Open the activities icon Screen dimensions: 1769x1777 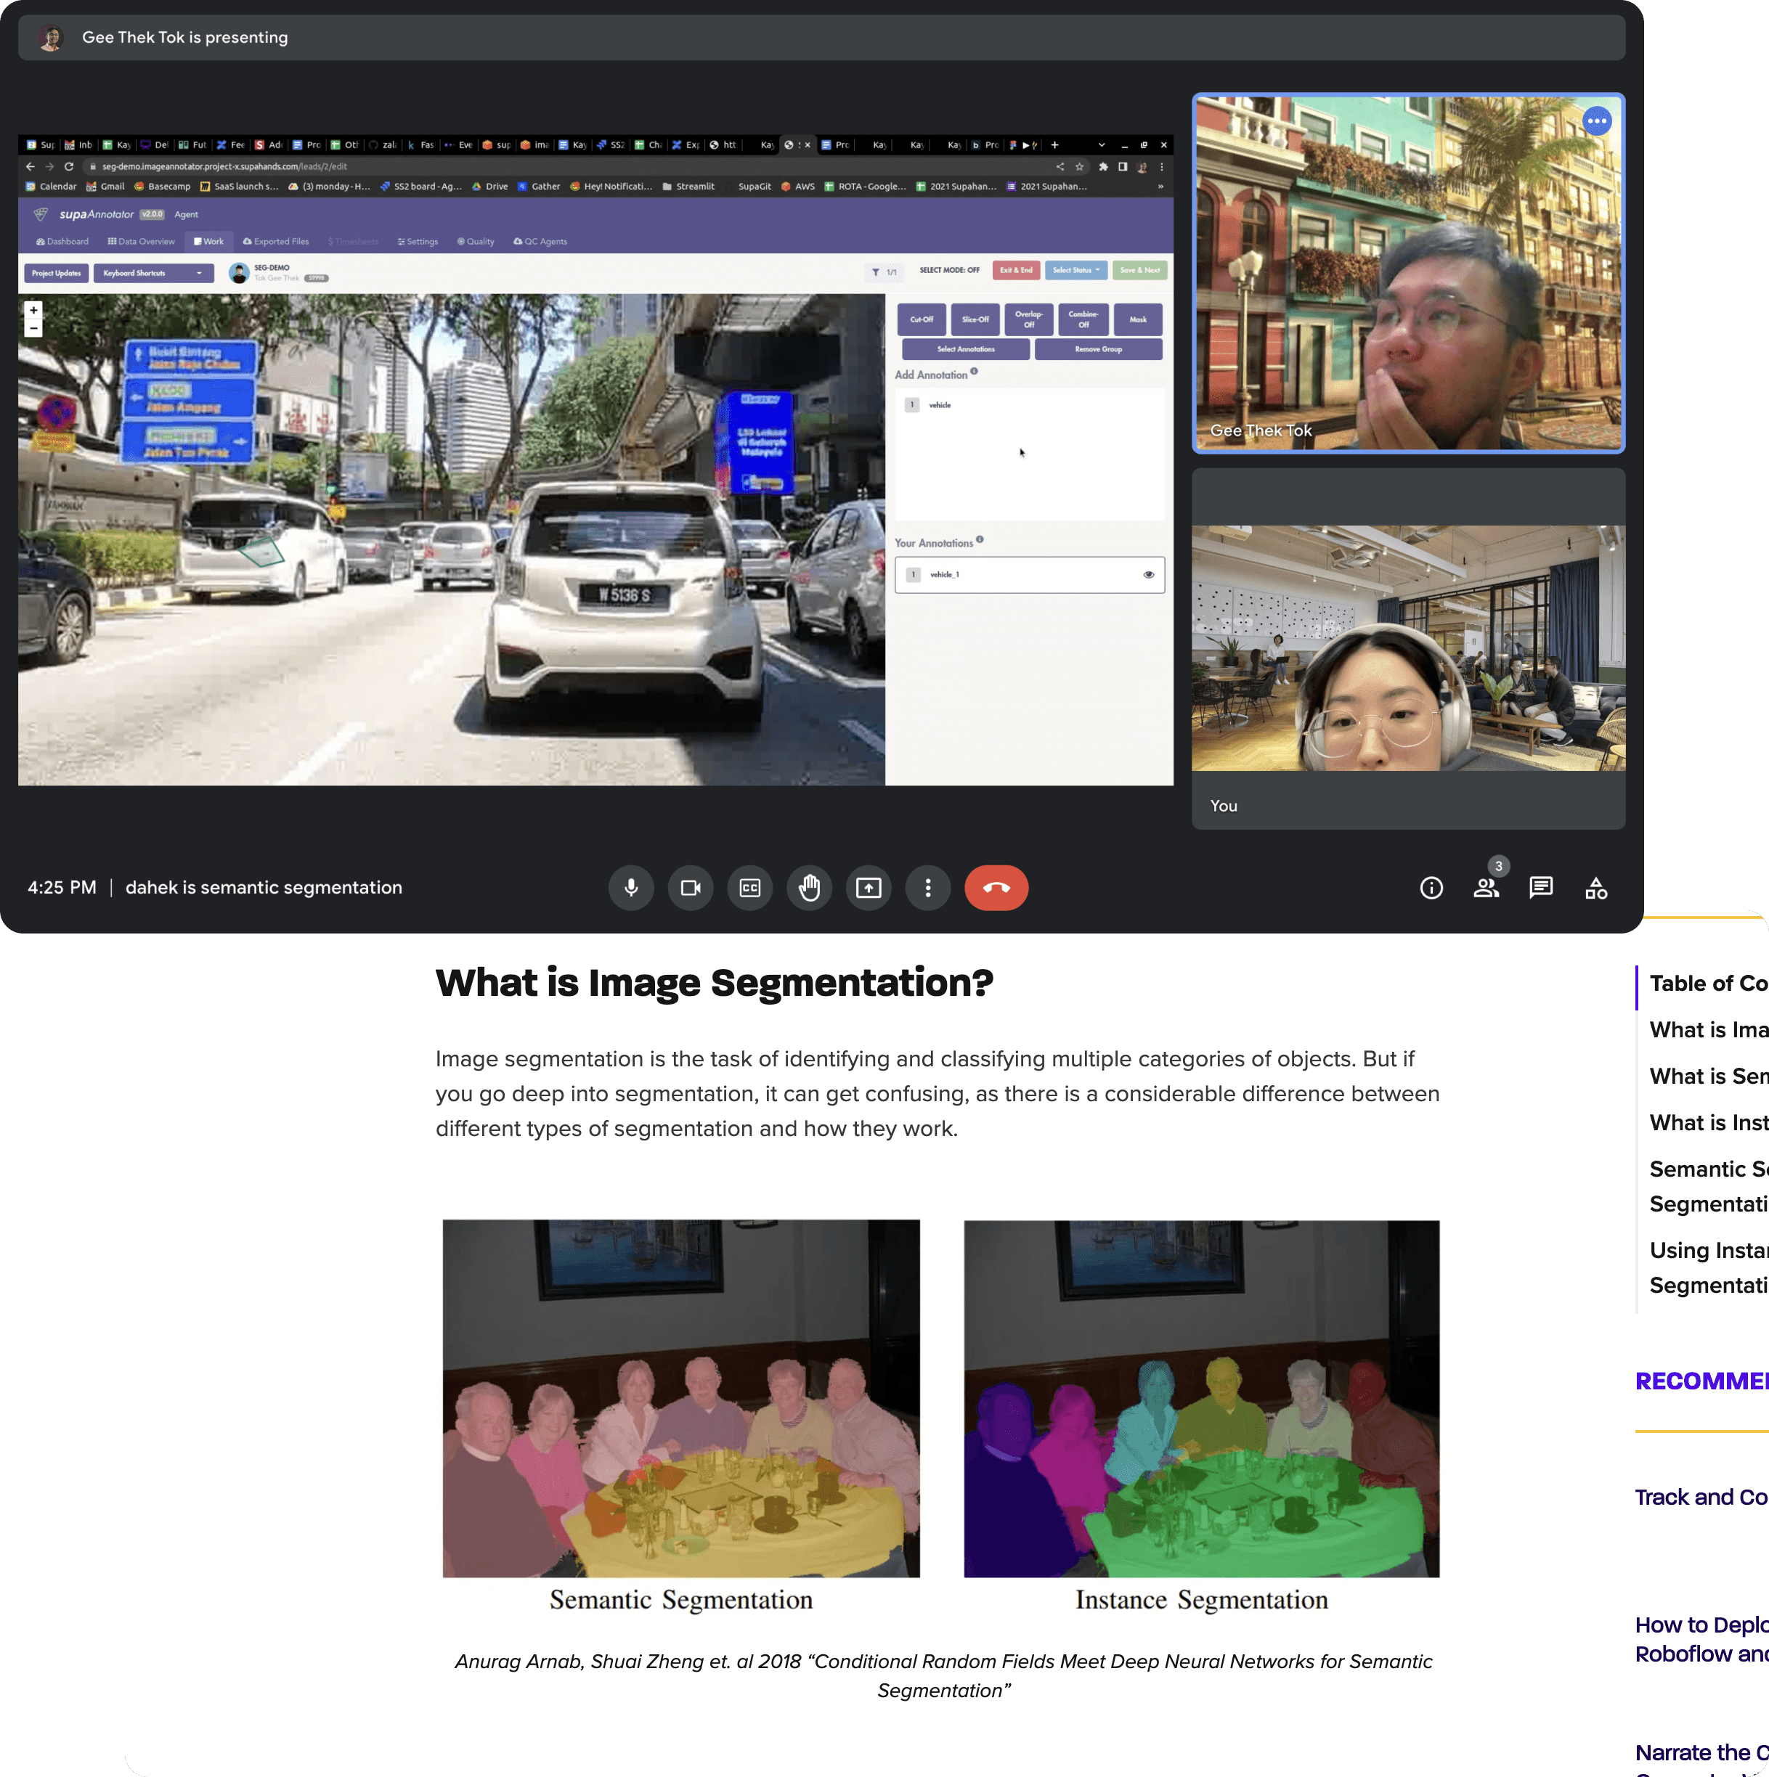click(1596, 888)
